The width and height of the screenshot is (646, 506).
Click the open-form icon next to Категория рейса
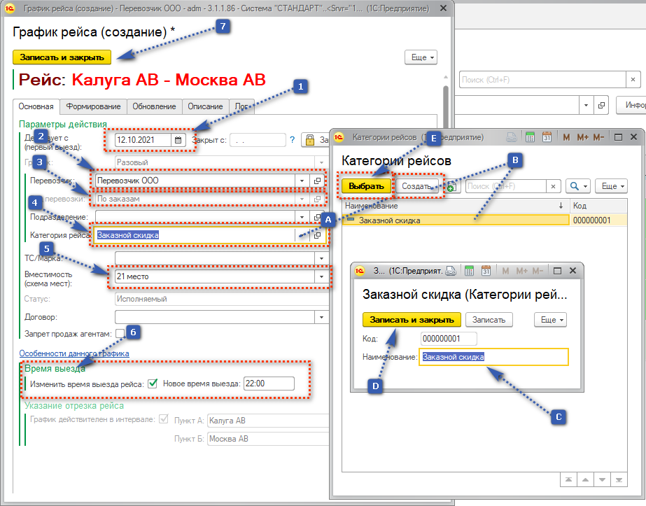(317, 235)
